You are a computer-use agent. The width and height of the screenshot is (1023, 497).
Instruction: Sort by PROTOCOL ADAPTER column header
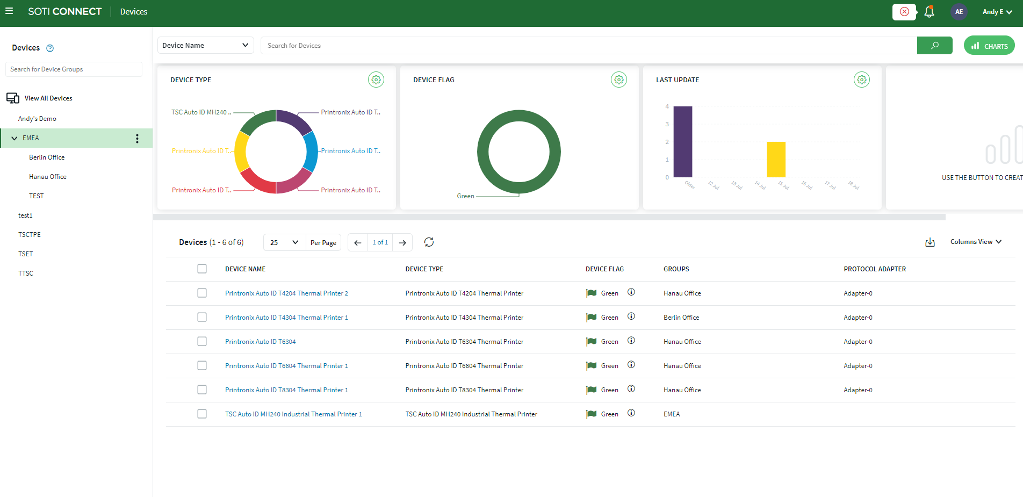click(875, 269)
